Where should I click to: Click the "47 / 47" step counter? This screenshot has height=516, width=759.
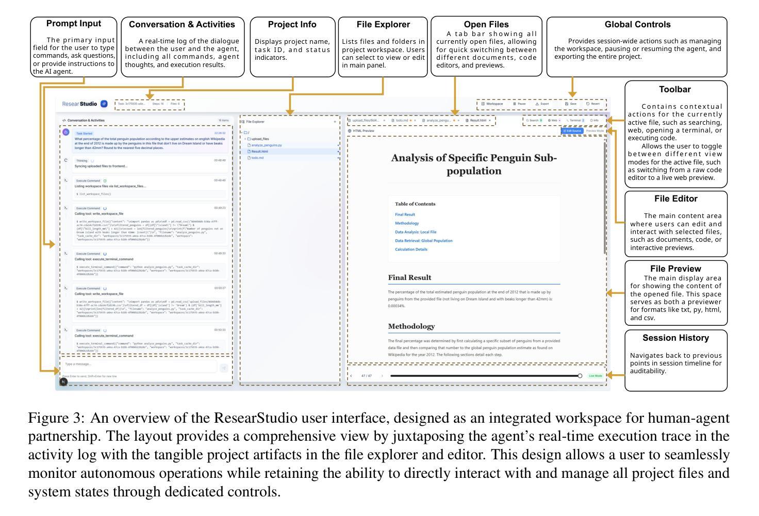click(x=367, y=376)
